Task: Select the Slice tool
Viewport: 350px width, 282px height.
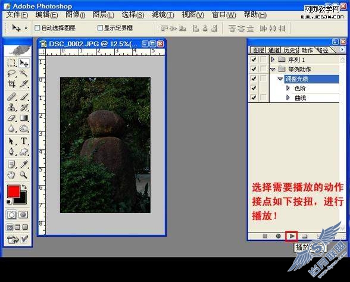Action: (24, 84)
